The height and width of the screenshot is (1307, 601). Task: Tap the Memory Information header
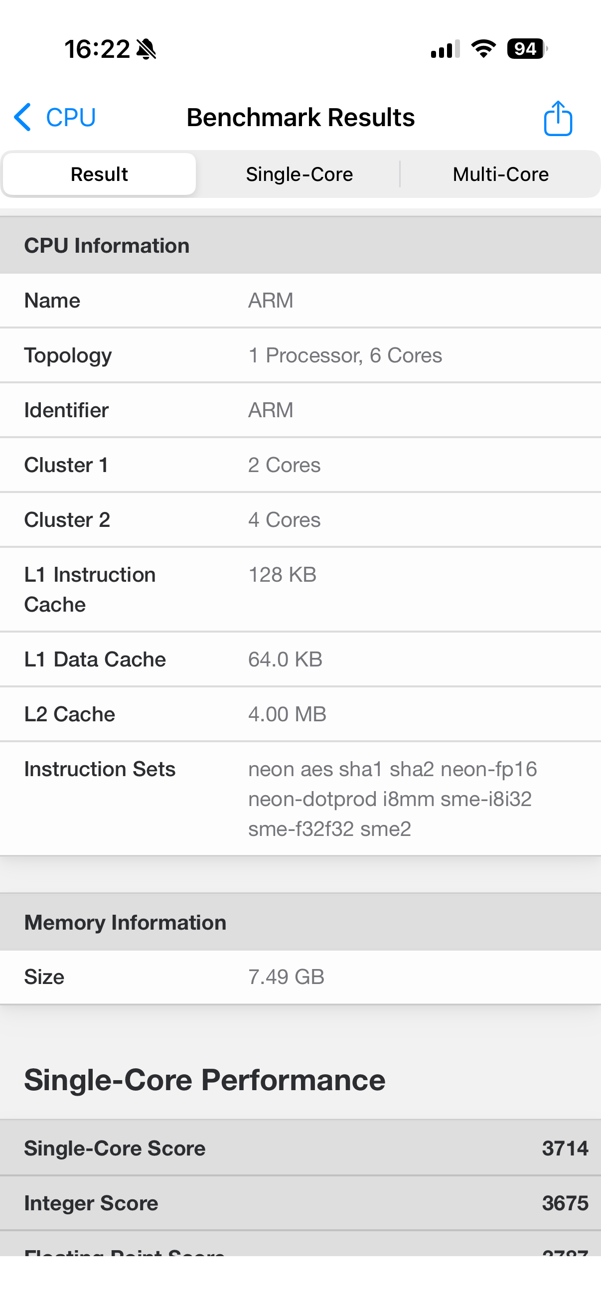click(300, 922)
